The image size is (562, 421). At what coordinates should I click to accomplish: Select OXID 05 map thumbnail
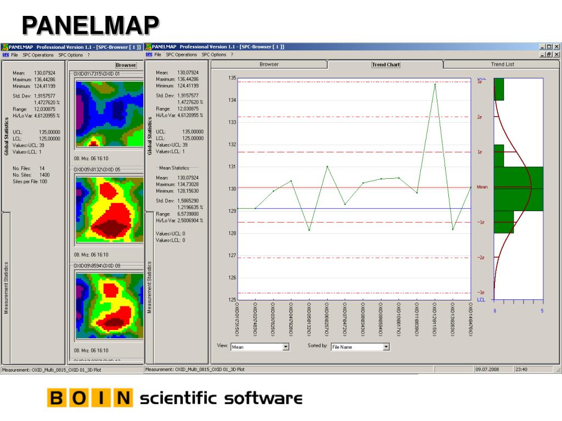(110, 210)
